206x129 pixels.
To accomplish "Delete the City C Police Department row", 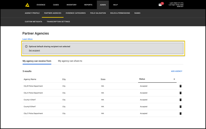I will click(x=181, y=113).
